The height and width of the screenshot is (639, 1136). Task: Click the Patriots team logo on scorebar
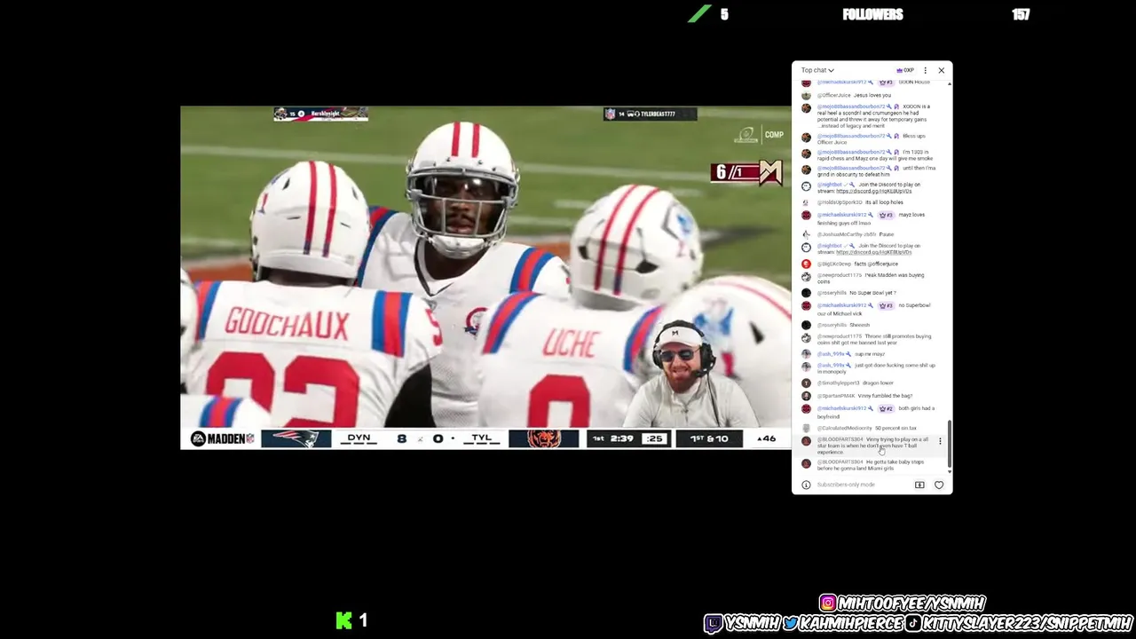pos(296,438)
